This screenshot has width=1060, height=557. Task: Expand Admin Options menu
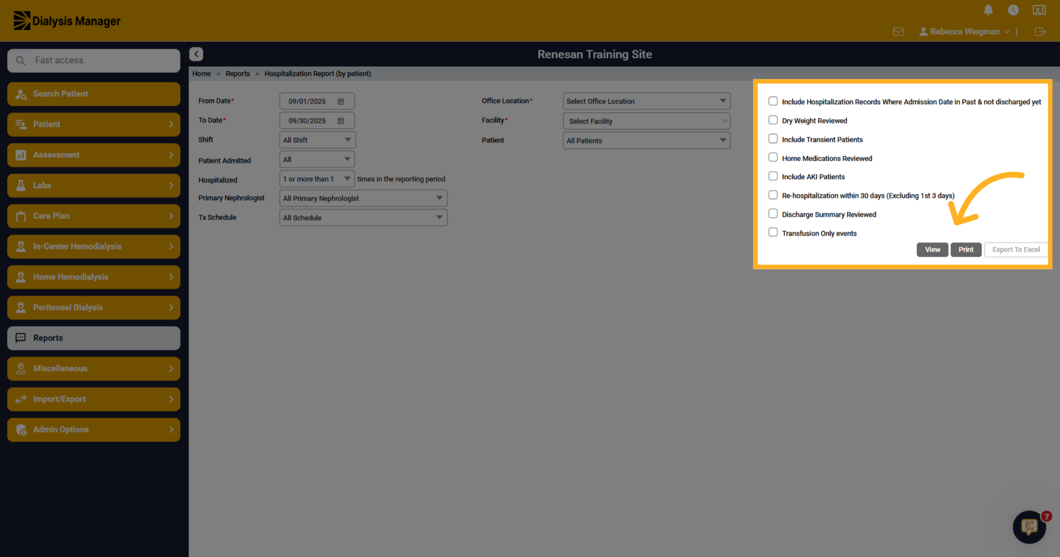[94, 429]
